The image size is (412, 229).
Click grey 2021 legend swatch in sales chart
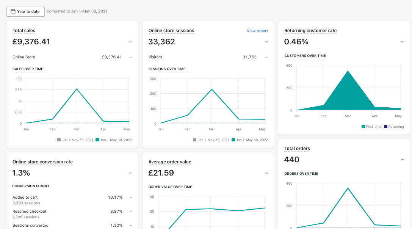tap(59, 140)
